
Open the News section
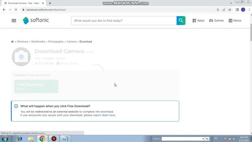[x=235, y=21]
